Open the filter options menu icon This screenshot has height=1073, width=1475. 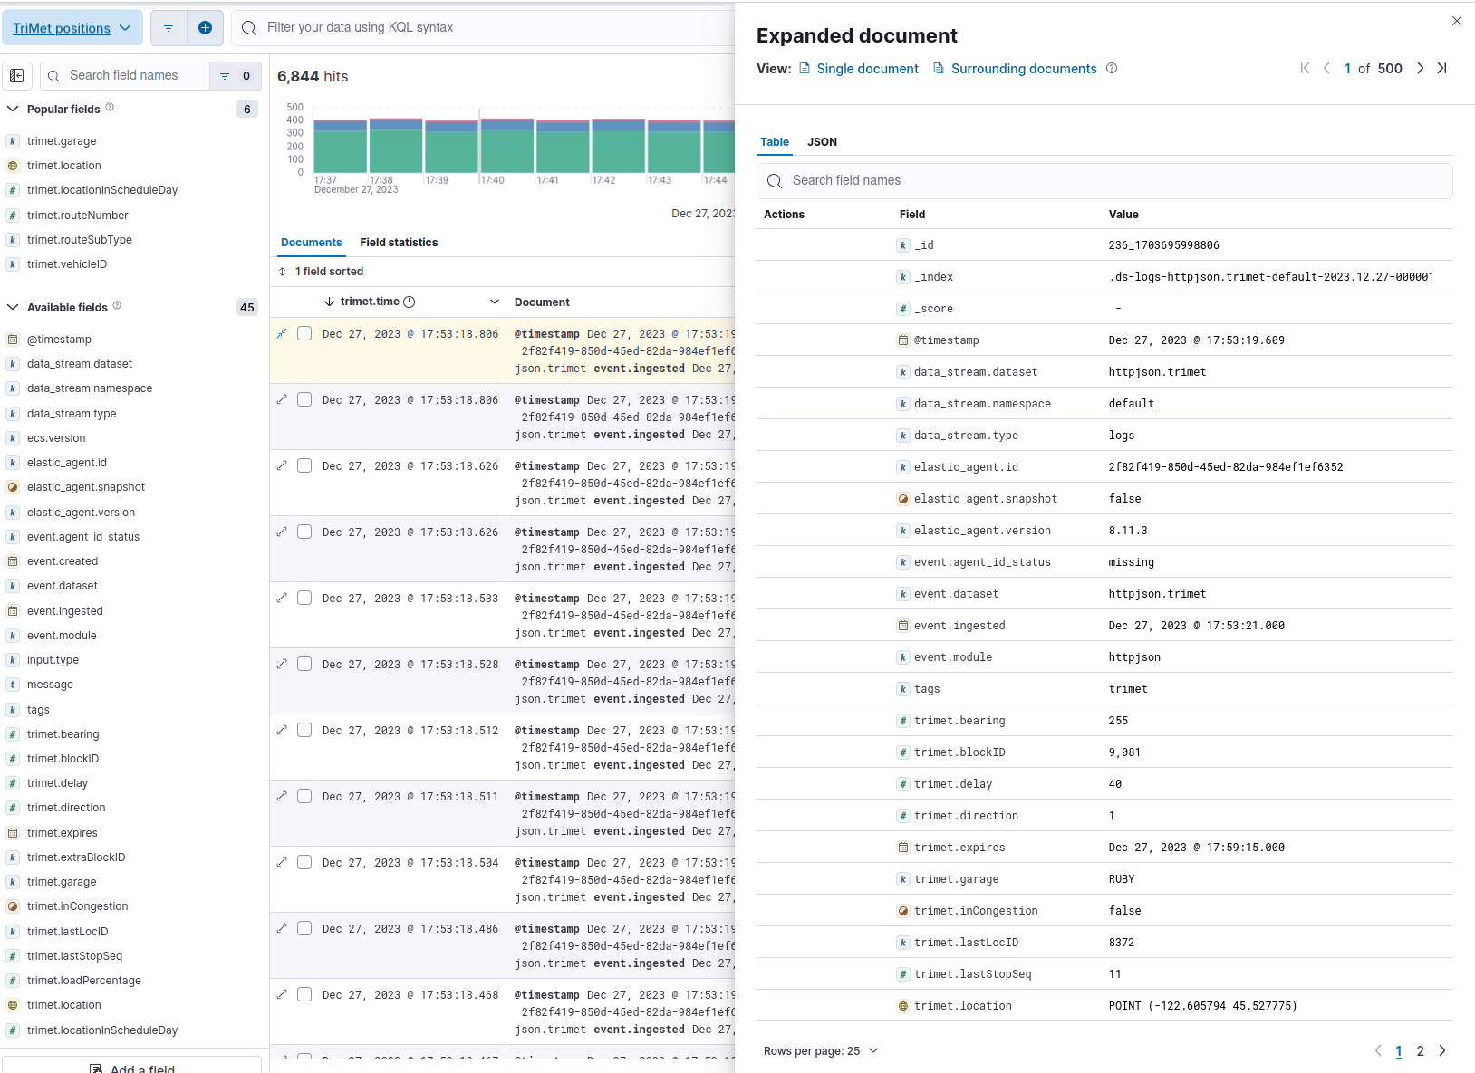pos(169,28)
